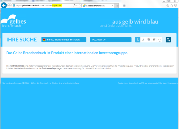Close the browser window
This screenshot has width=179, height=129.
[x=175, y=1]
